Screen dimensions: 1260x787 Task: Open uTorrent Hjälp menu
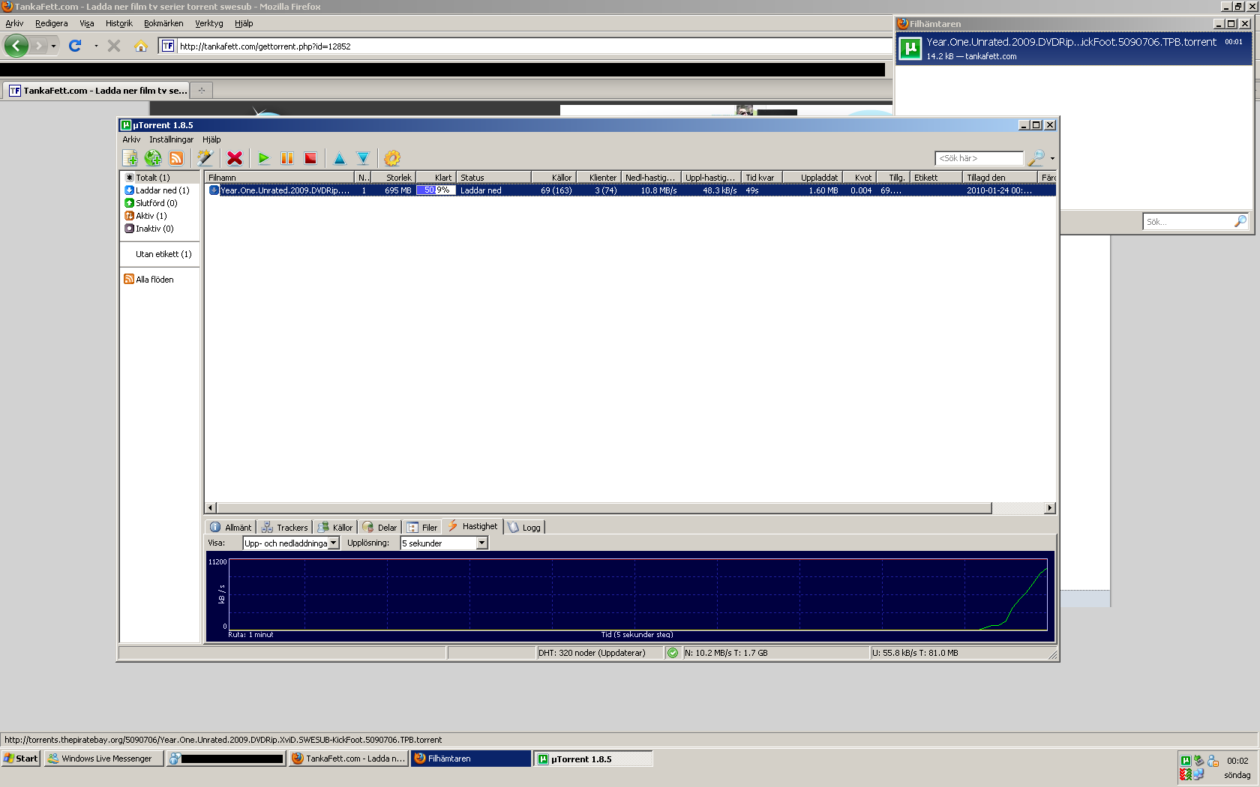(211, 139)
